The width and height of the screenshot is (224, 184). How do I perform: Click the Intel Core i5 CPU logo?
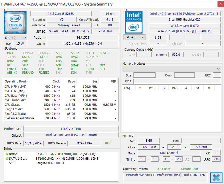coord(15,22)
